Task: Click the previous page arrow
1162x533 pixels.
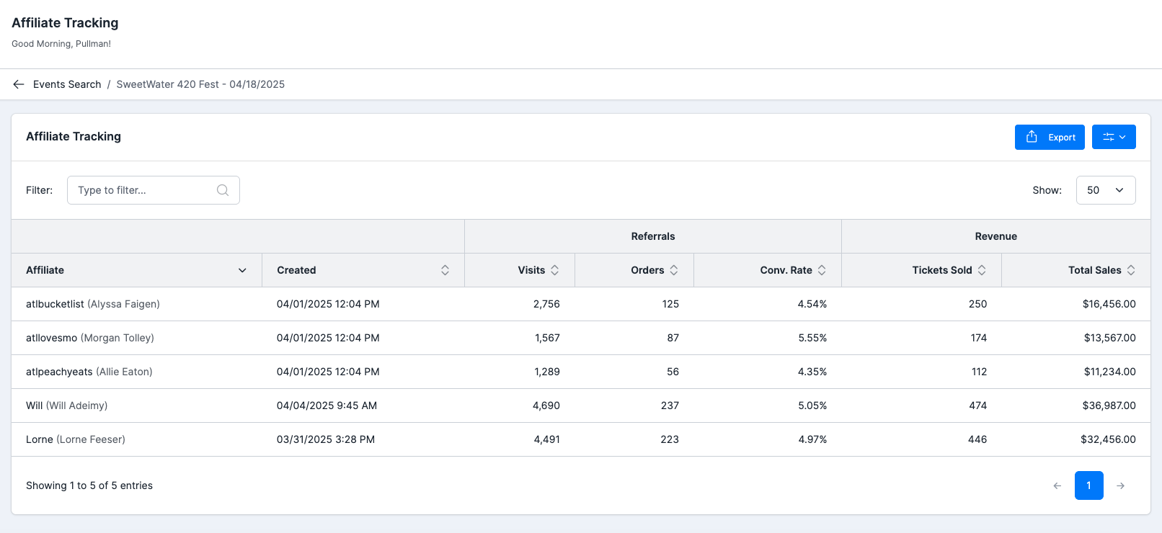Action: tap(1057, 485)
